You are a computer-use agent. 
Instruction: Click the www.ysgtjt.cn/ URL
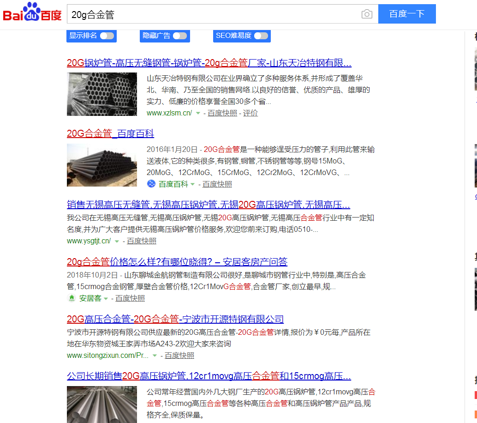(x=89, y=241)
